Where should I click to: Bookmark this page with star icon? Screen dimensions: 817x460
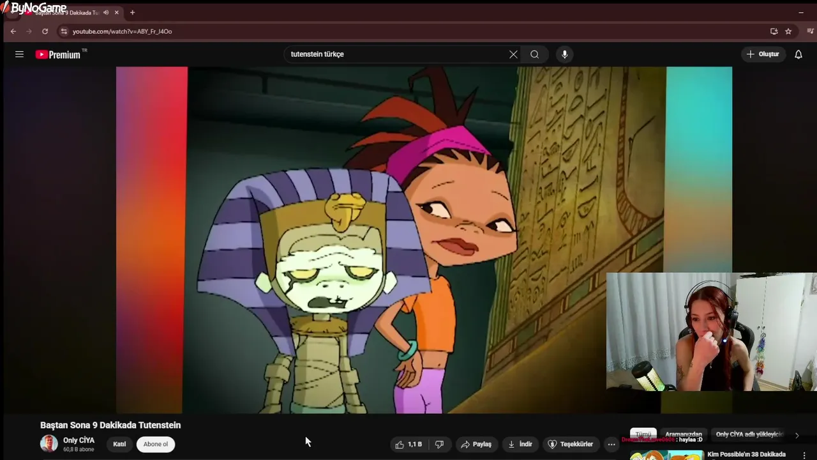coord(788,31)
